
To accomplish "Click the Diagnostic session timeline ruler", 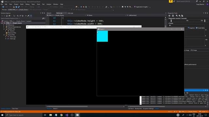I will click(x=188, y=21).
